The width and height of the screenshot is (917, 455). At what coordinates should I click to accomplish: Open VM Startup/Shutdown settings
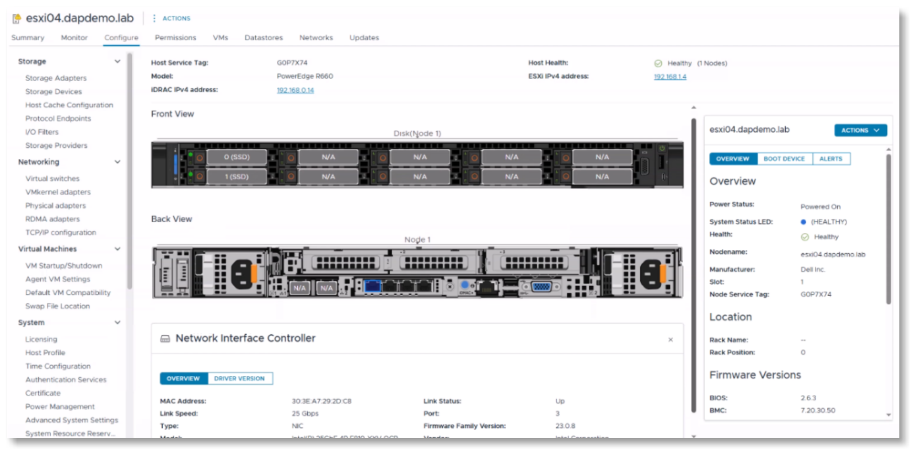(63, 266)
